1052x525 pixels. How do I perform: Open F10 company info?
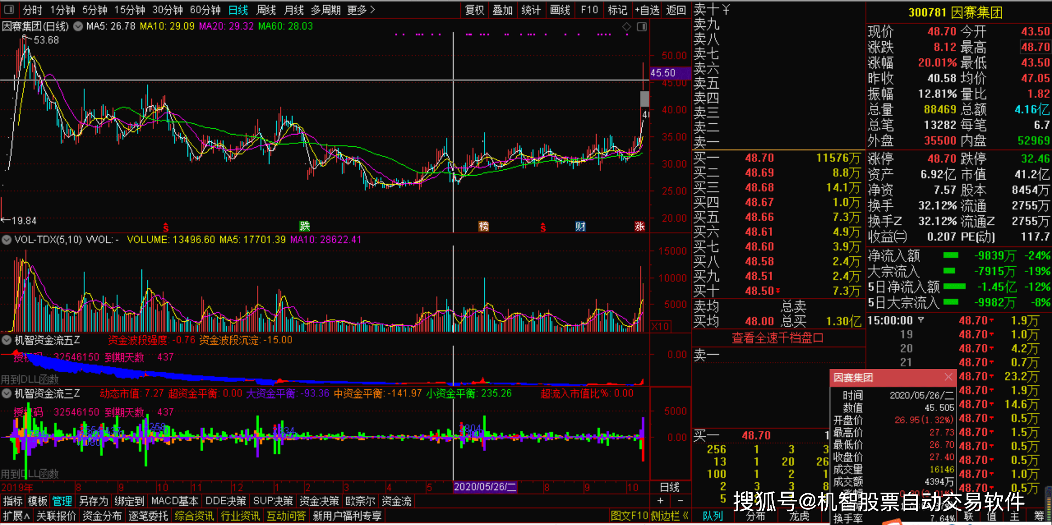(x=590, y=10)
